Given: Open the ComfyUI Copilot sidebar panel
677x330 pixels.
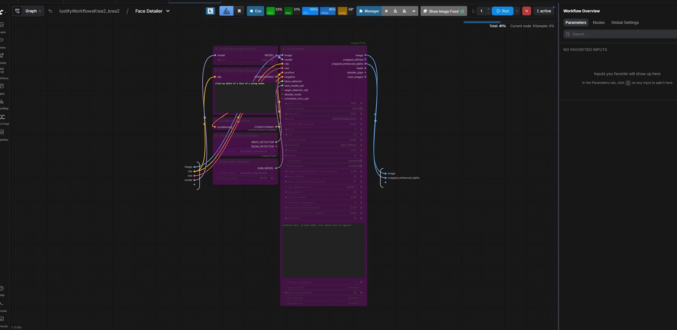Looking at the screenshot, I should 2,120.
